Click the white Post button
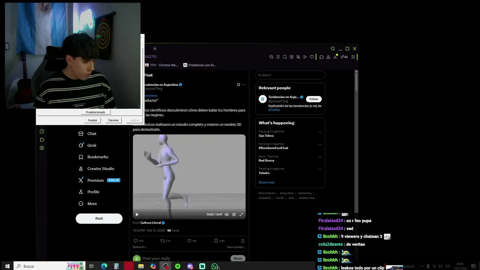Screen dimensions: 480x270 click(x=99, y=219)
